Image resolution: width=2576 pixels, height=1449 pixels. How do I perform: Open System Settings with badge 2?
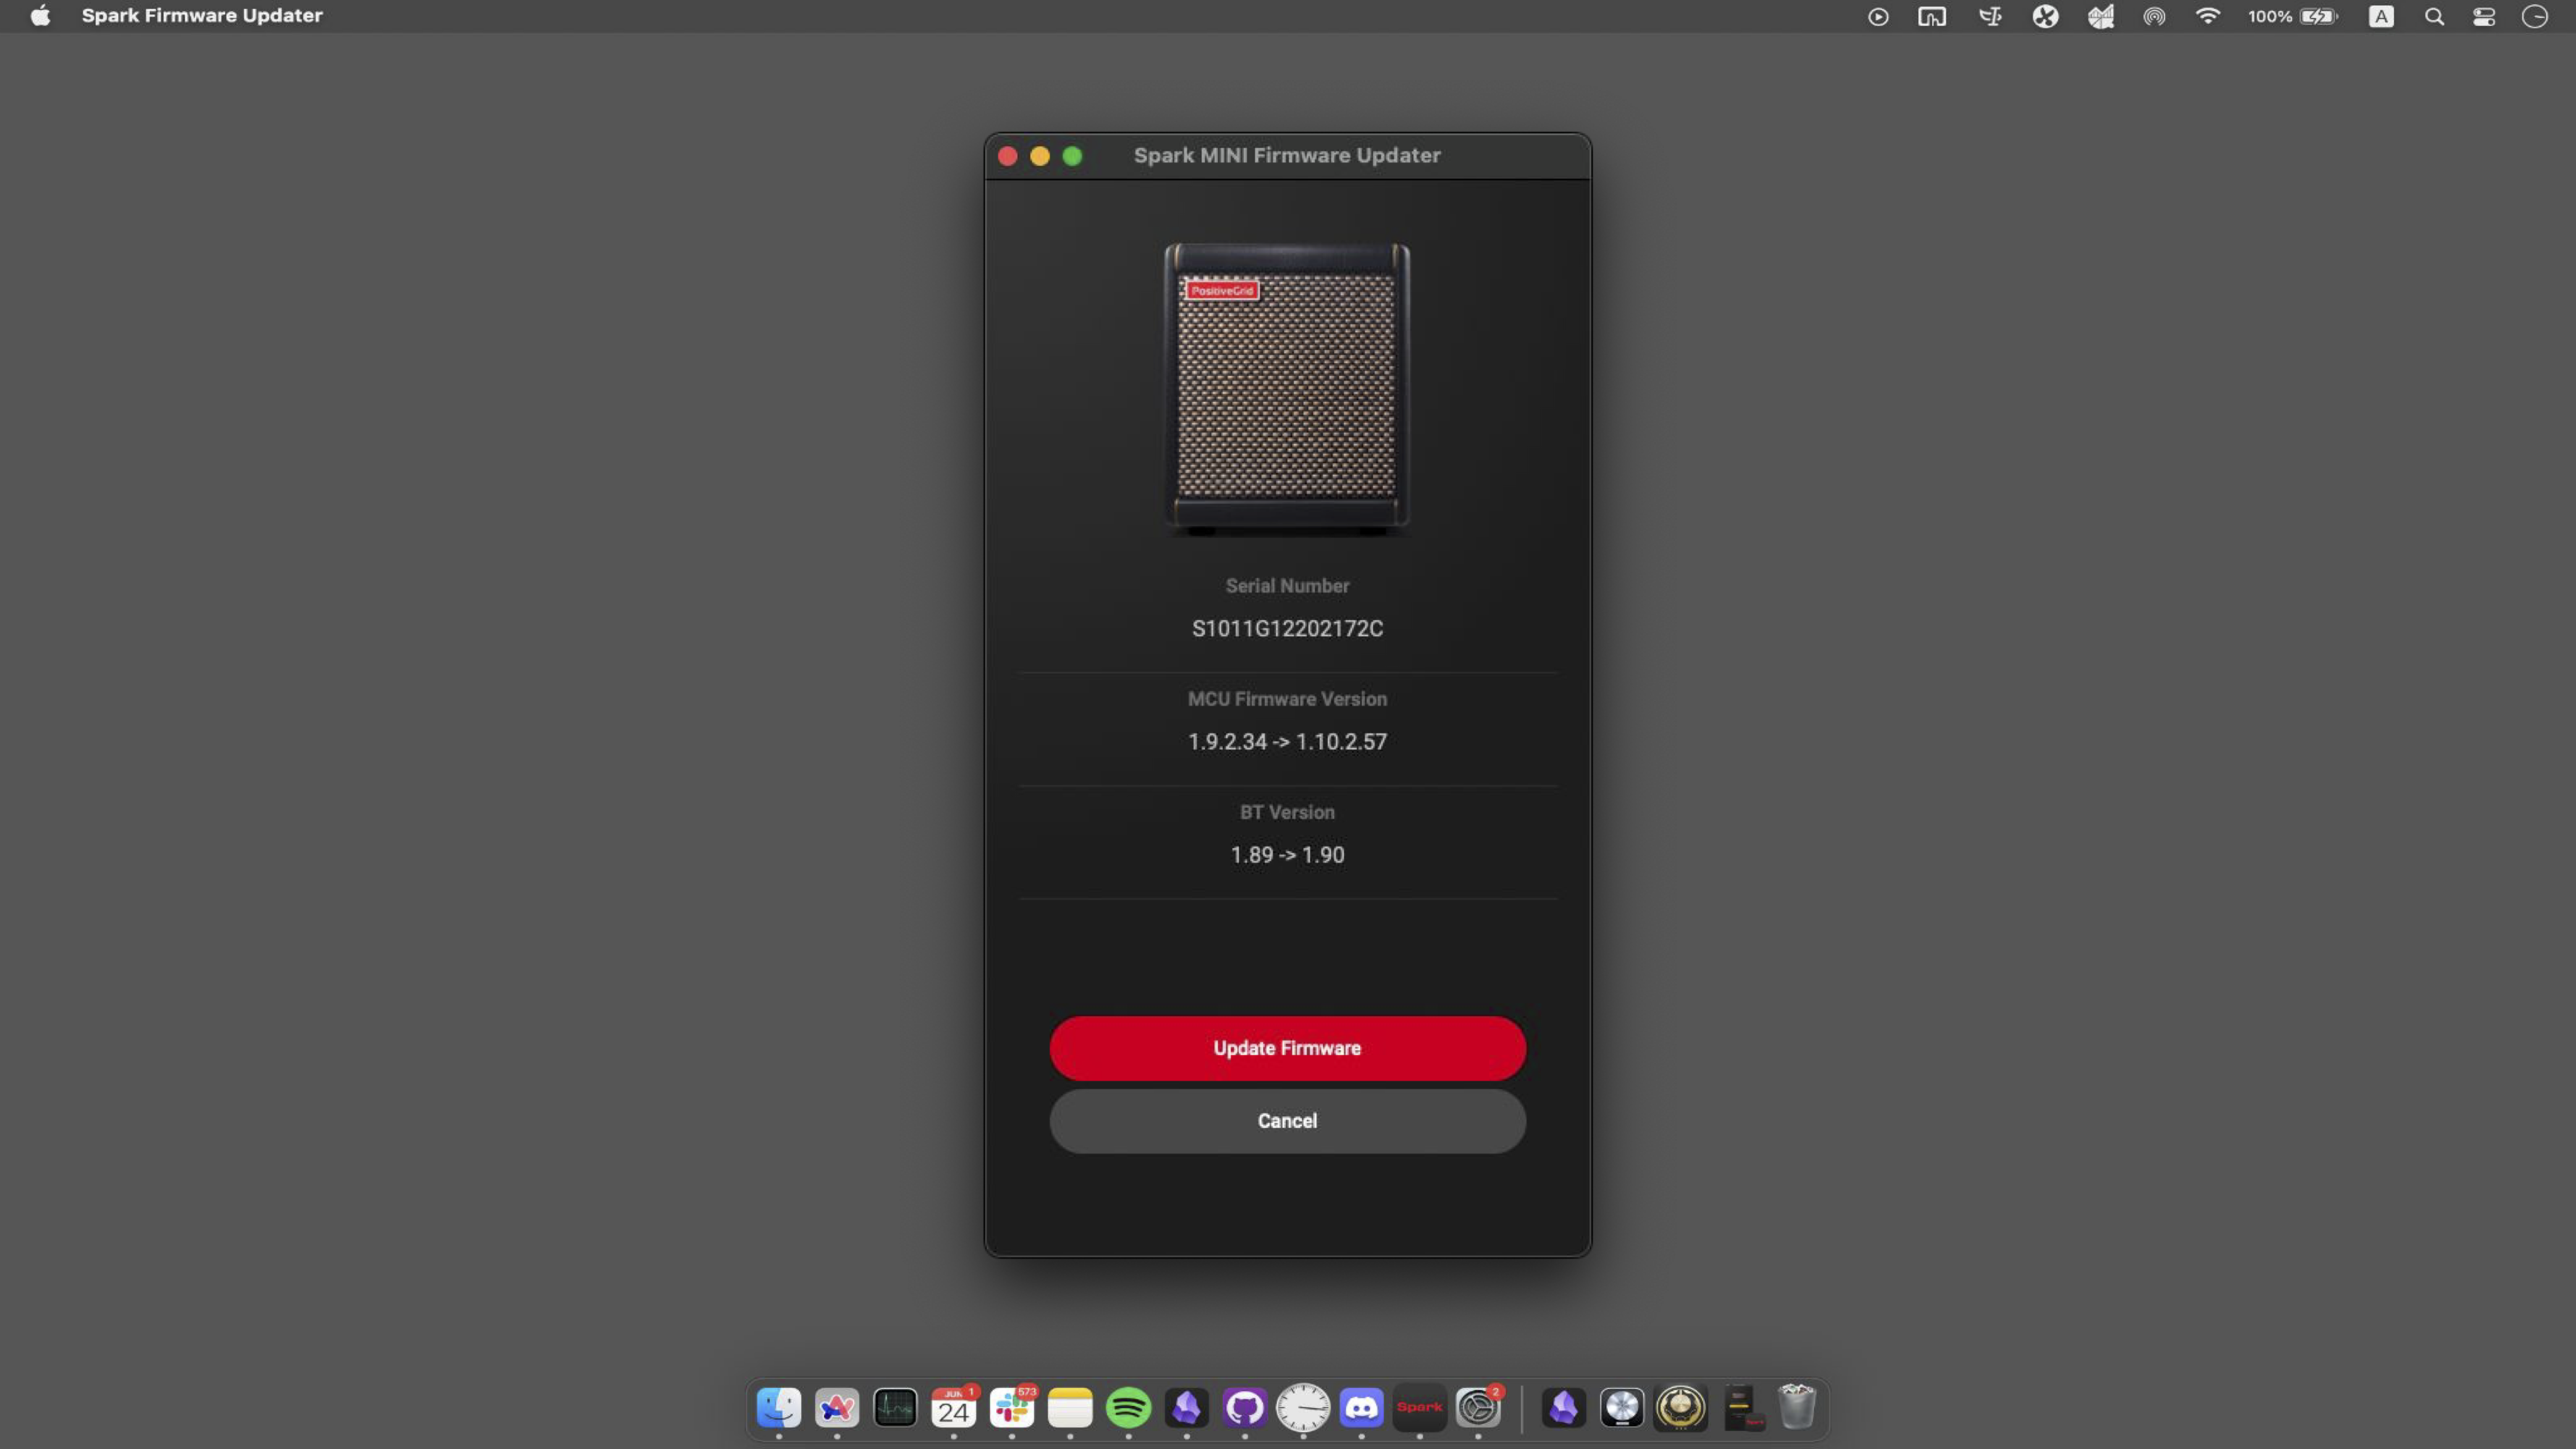point(1478,1408)
